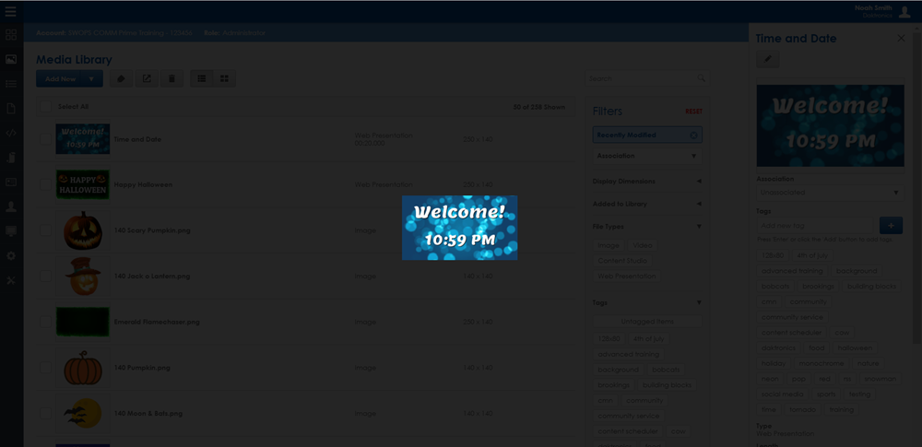Close the Time and Date details panel

tap(901, 38)
